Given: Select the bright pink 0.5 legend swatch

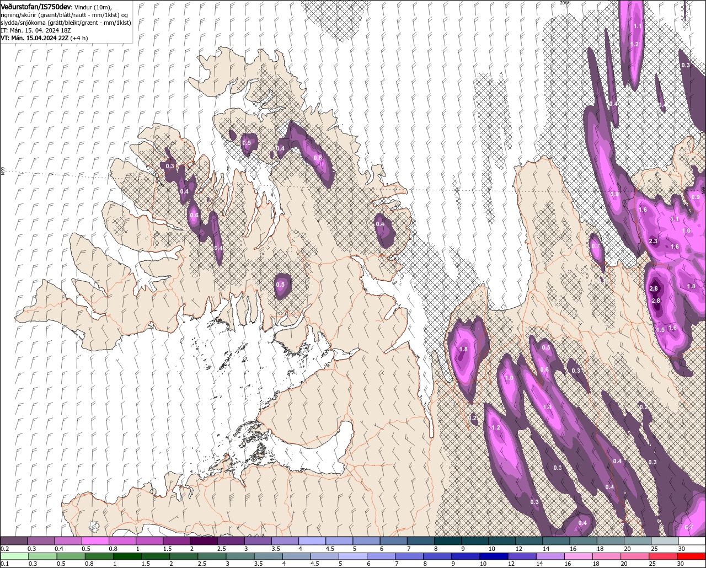Looking at the screenshot, I should coord(96,541).
